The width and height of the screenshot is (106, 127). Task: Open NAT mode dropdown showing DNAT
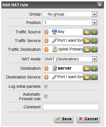[70, 59]
